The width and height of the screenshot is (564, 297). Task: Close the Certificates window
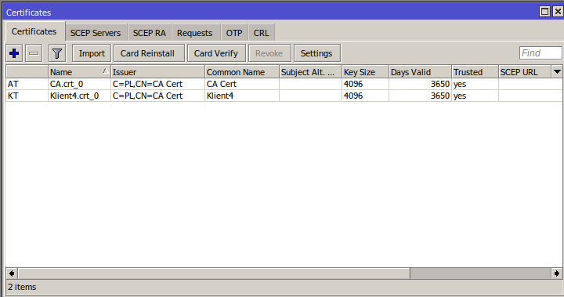pyautogui.click(x=558, y=12)
